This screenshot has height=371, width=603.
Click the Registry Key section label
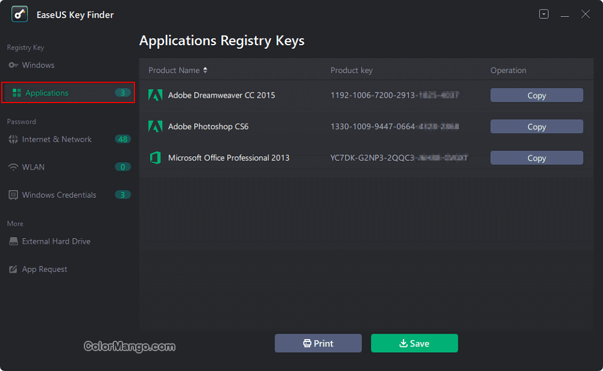coord(25,47)
